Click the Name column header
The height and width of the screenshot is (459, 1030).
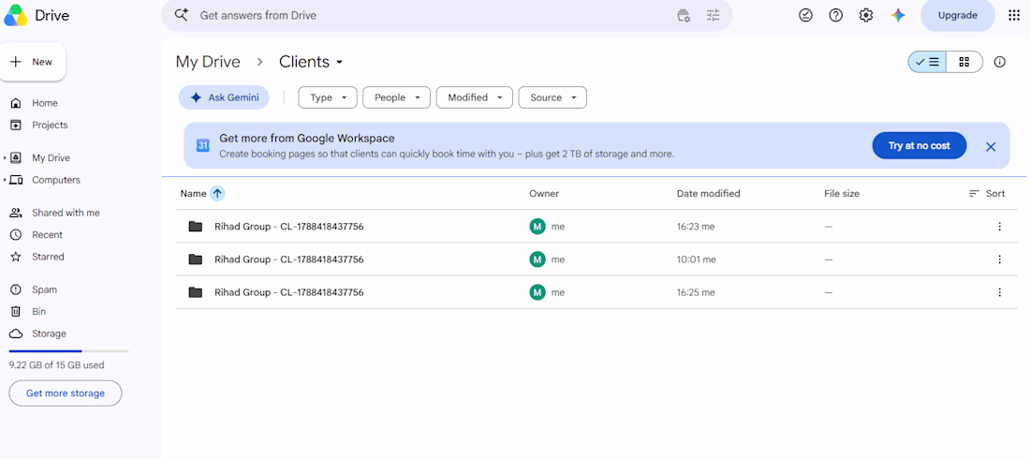[x=193, y=193]
